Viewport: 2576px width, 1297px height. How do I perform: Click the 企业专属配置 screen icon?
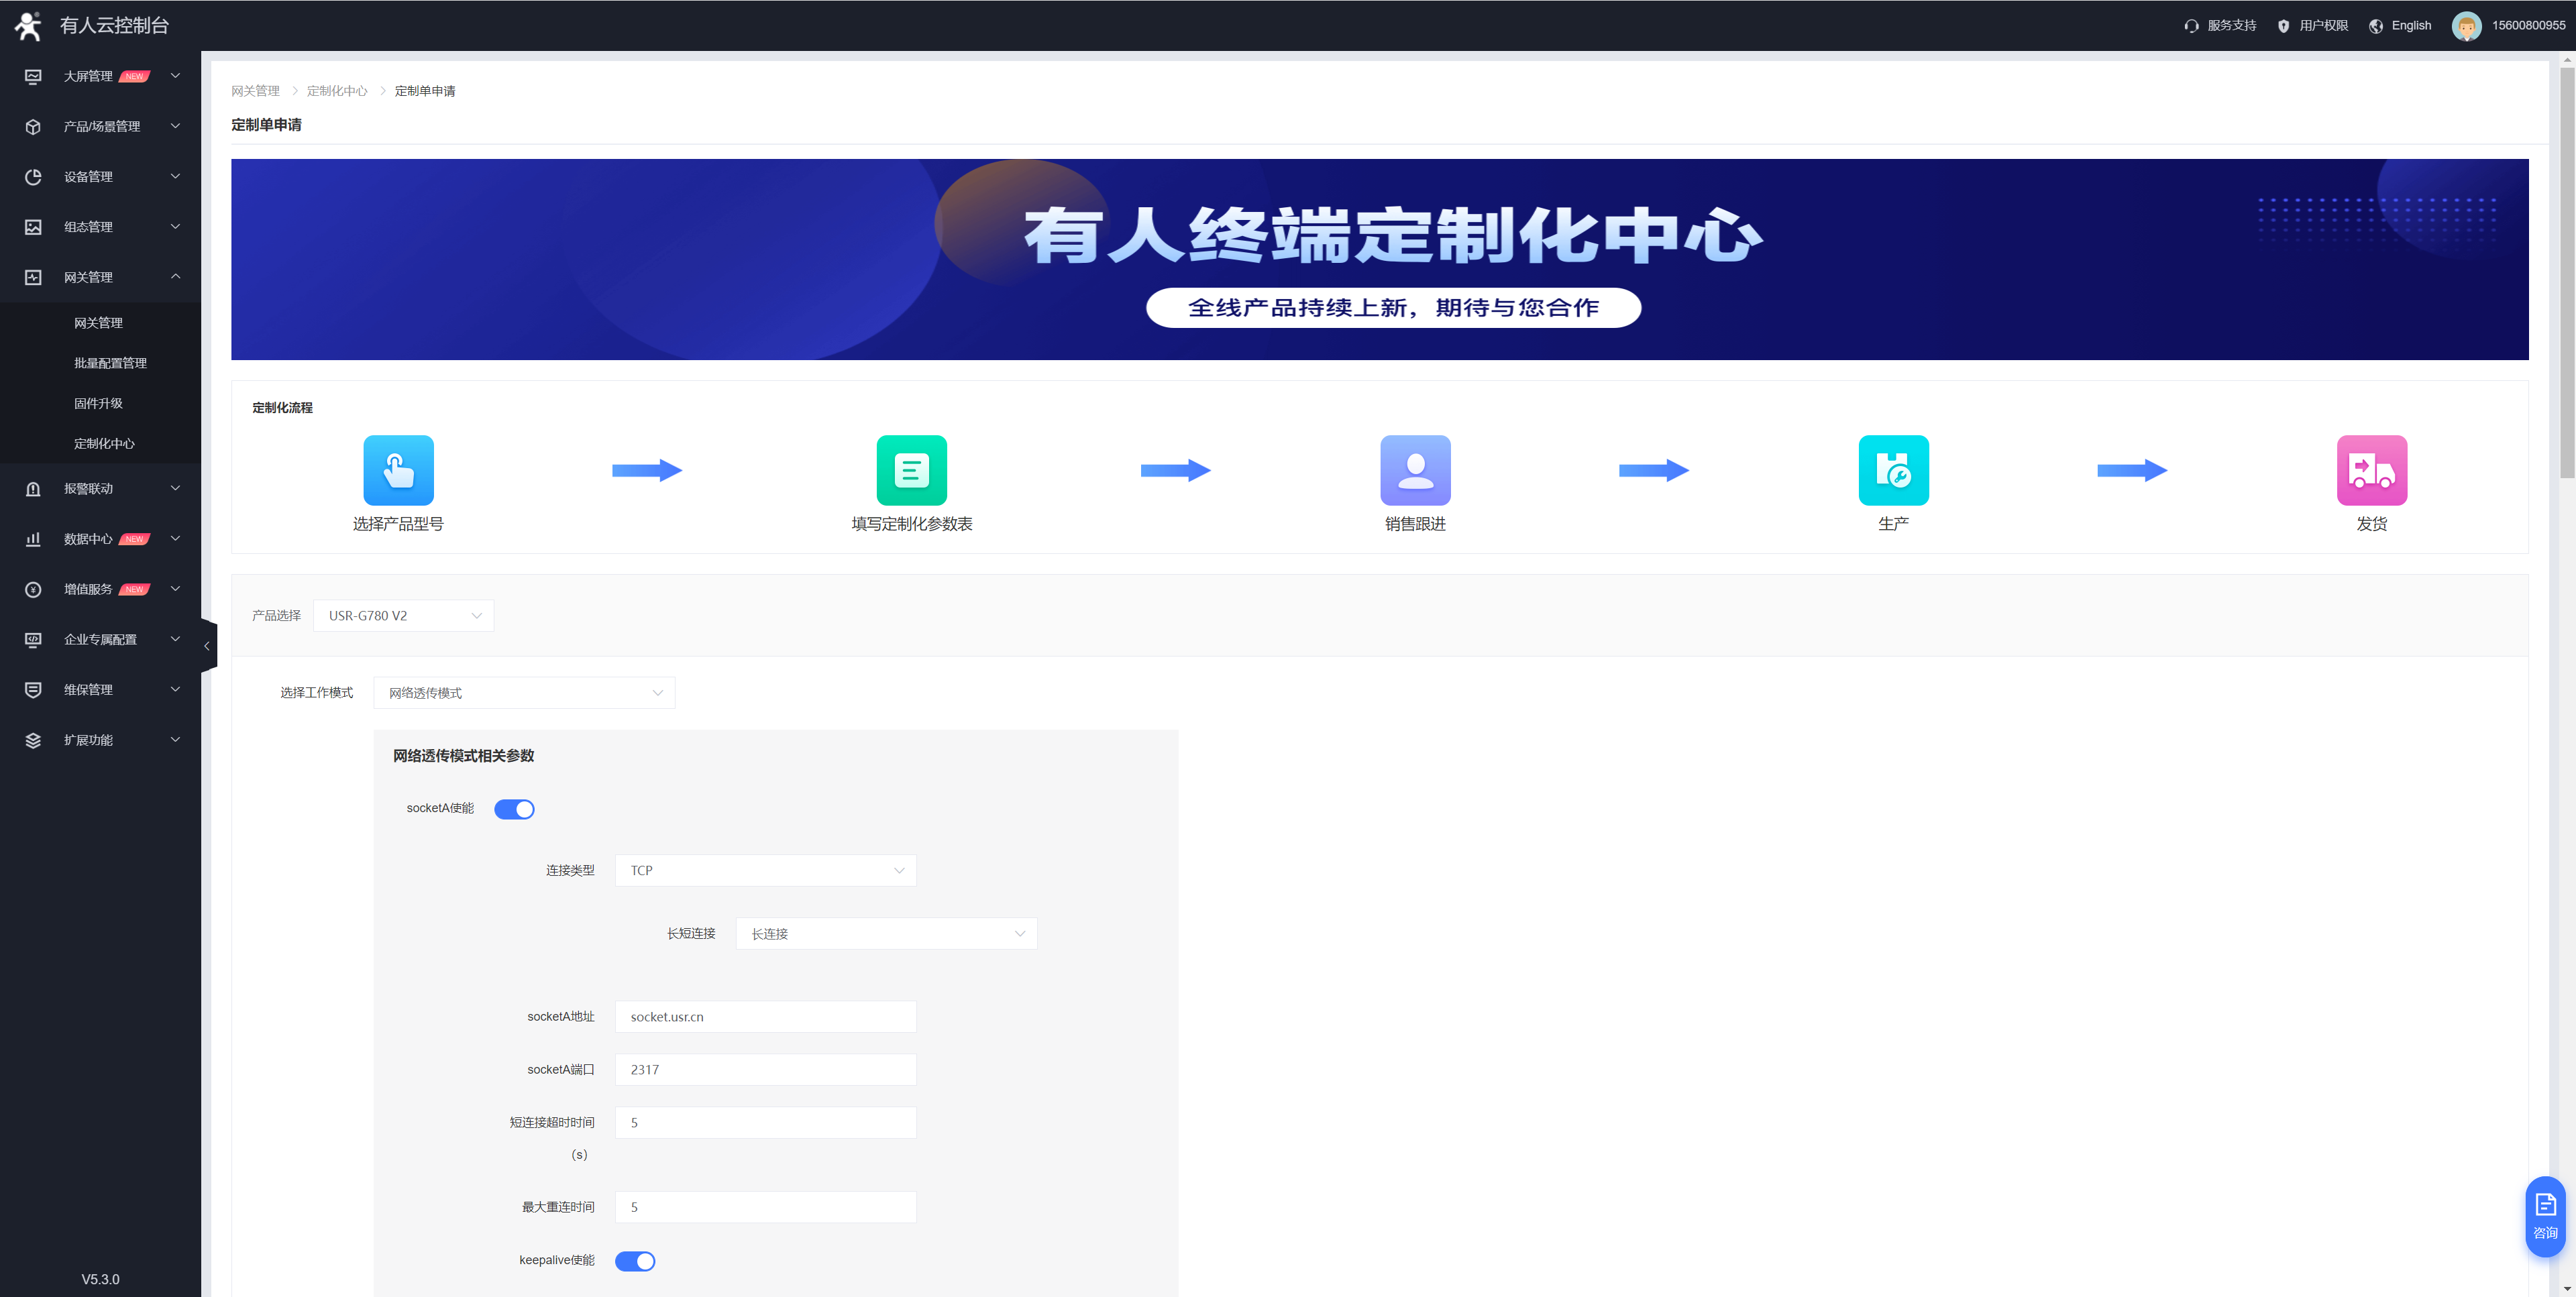click(33, 639)
